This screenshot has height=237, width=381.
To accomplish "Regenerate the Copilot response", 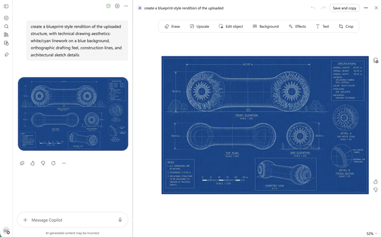I will [53, 163].
